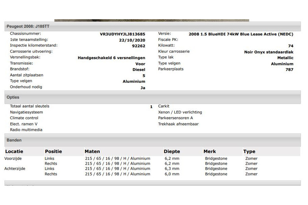Click the 2008 1.5 BlueHDI version text

(x=241, y=34)
